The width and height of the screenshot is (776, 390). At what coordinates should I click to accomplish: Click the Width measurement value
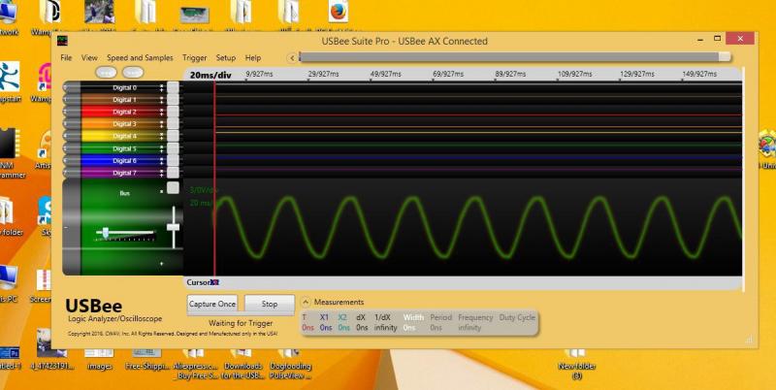408,328
